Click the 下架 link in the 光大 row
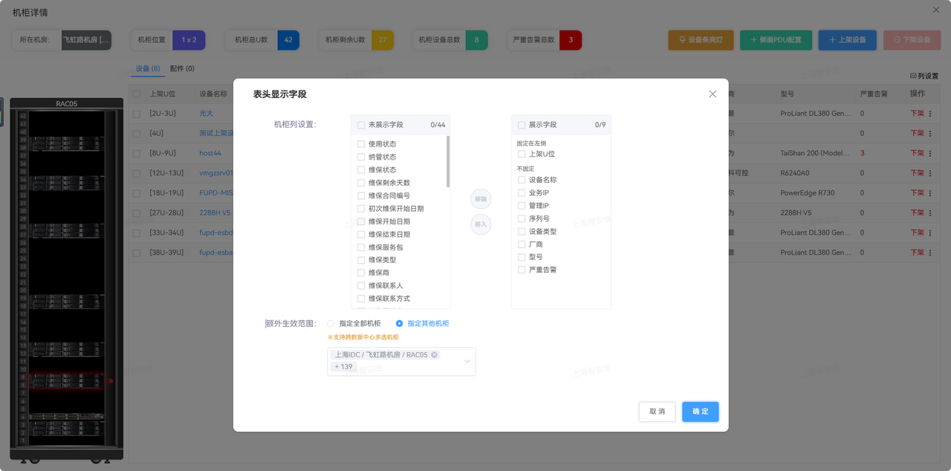Viewport: 951px width, 471px height. (x=918, y=114)
